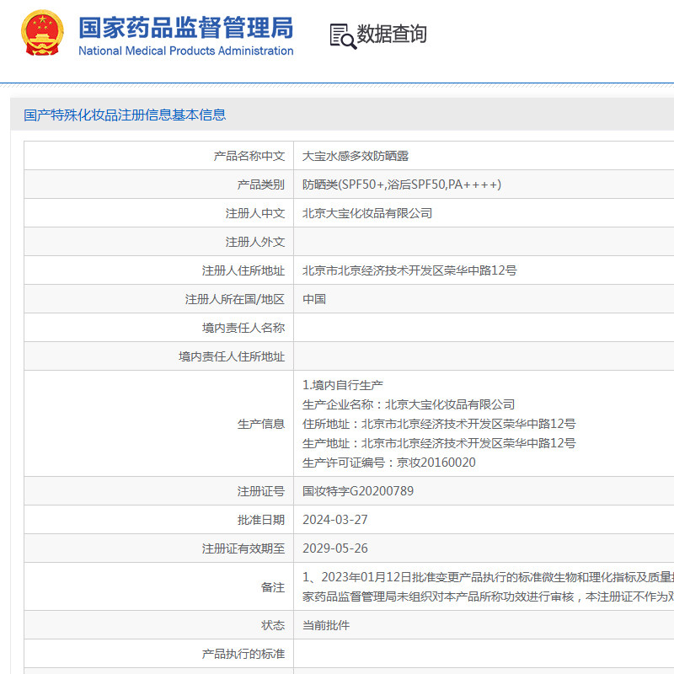Screen dimensions: 674x674
Task: Select the value 中国
Action: coord(314,299)
